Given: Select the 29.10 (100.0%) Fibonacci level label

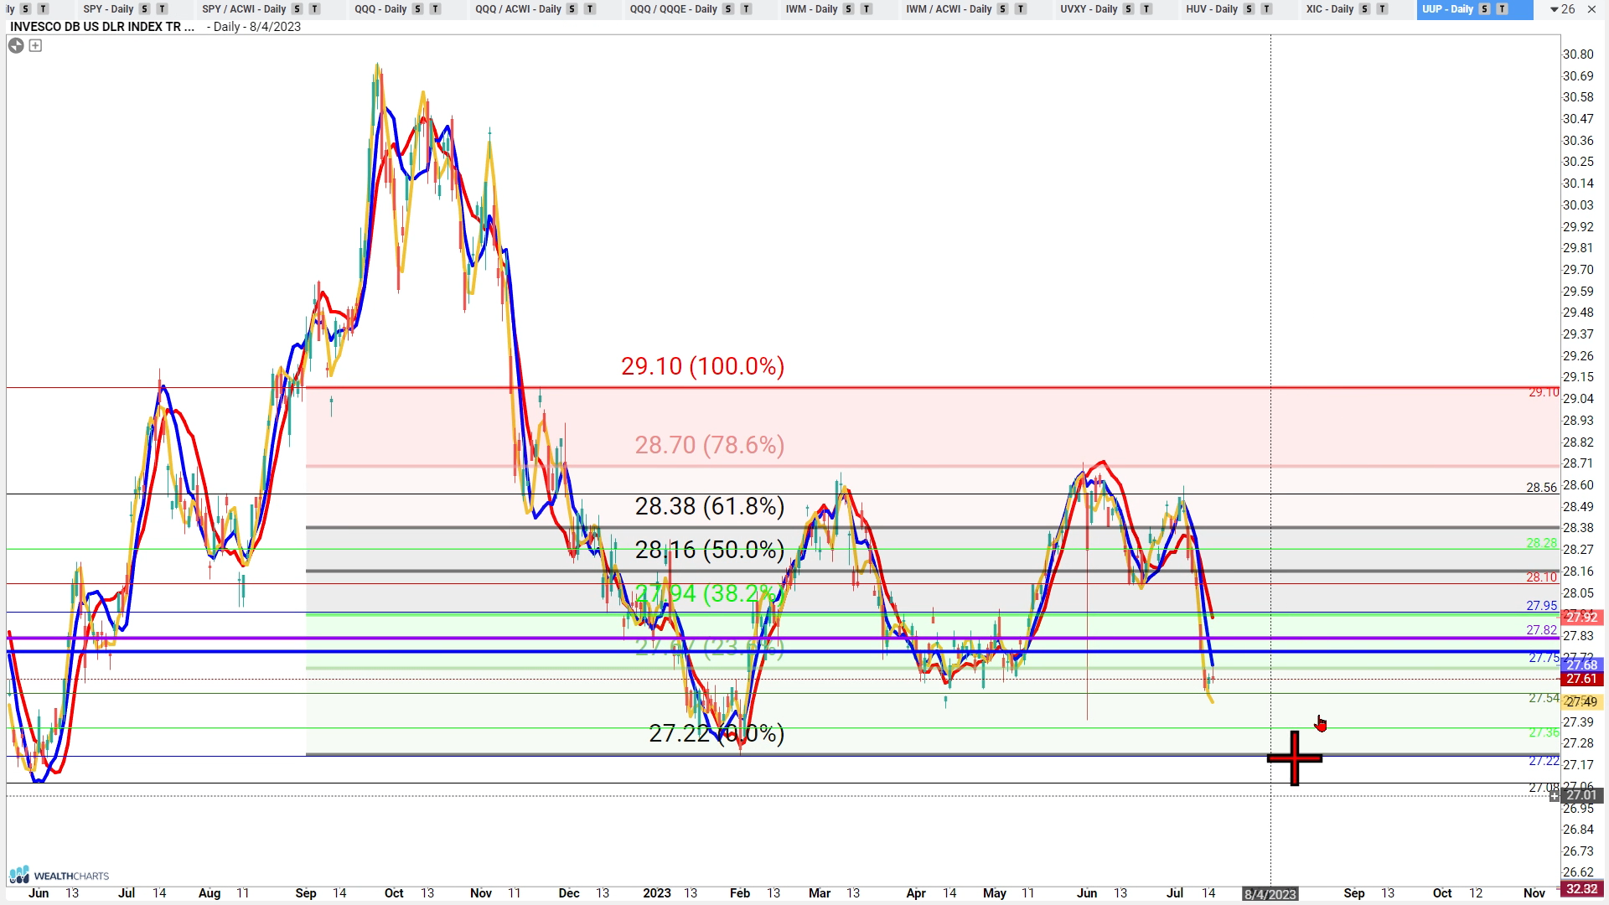Looking at the screenshot, I should 702,366.
